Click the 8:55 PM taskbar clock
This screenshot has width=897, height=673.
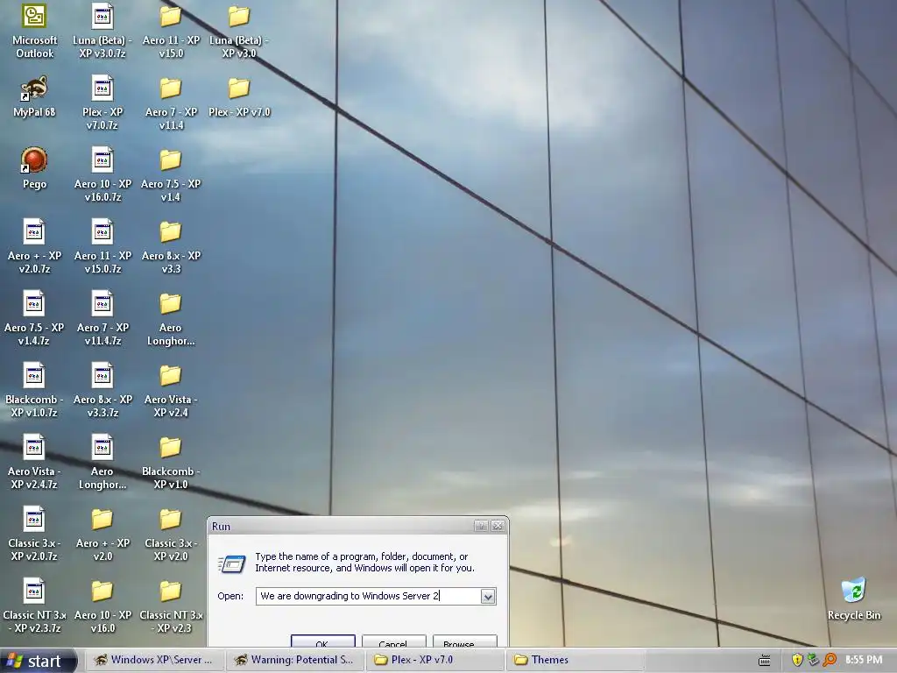pyautogui.click(x=864, y=660)
